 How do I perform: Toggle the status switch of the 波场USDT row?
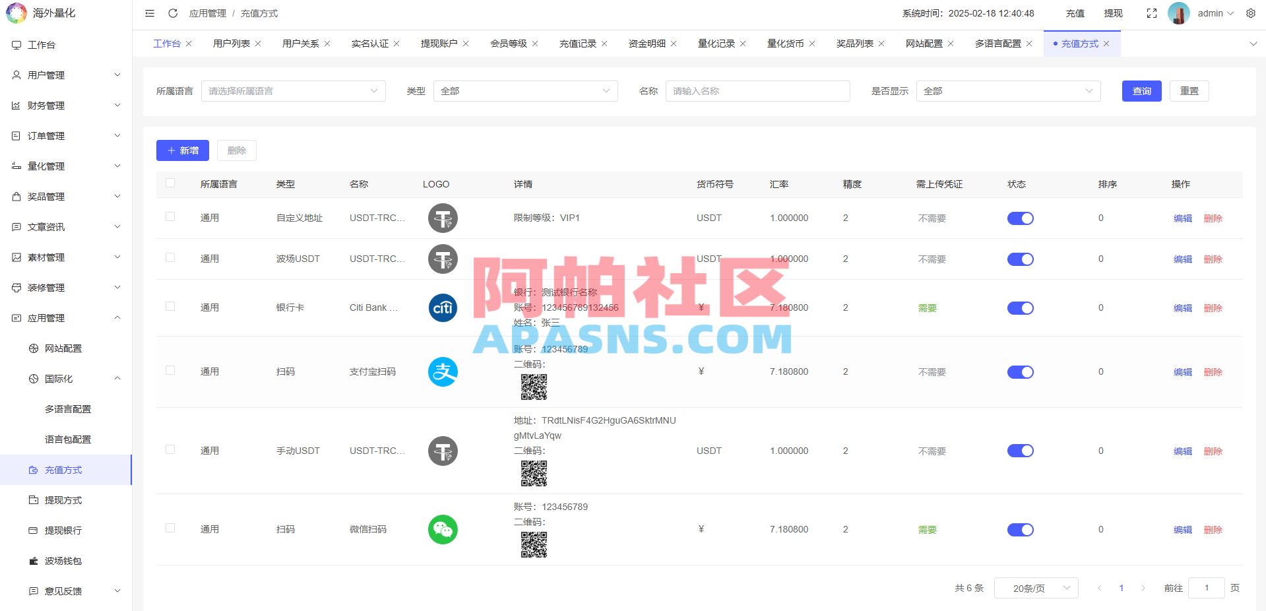[x=1020, y=259]
